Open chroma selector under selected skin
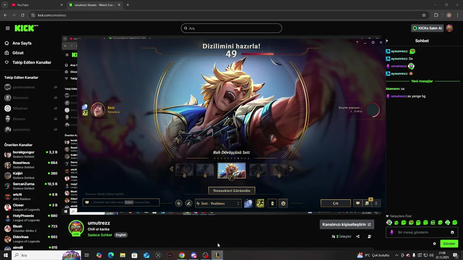Image resolution: width=463 pixels, height=260 pixels. 231,178
